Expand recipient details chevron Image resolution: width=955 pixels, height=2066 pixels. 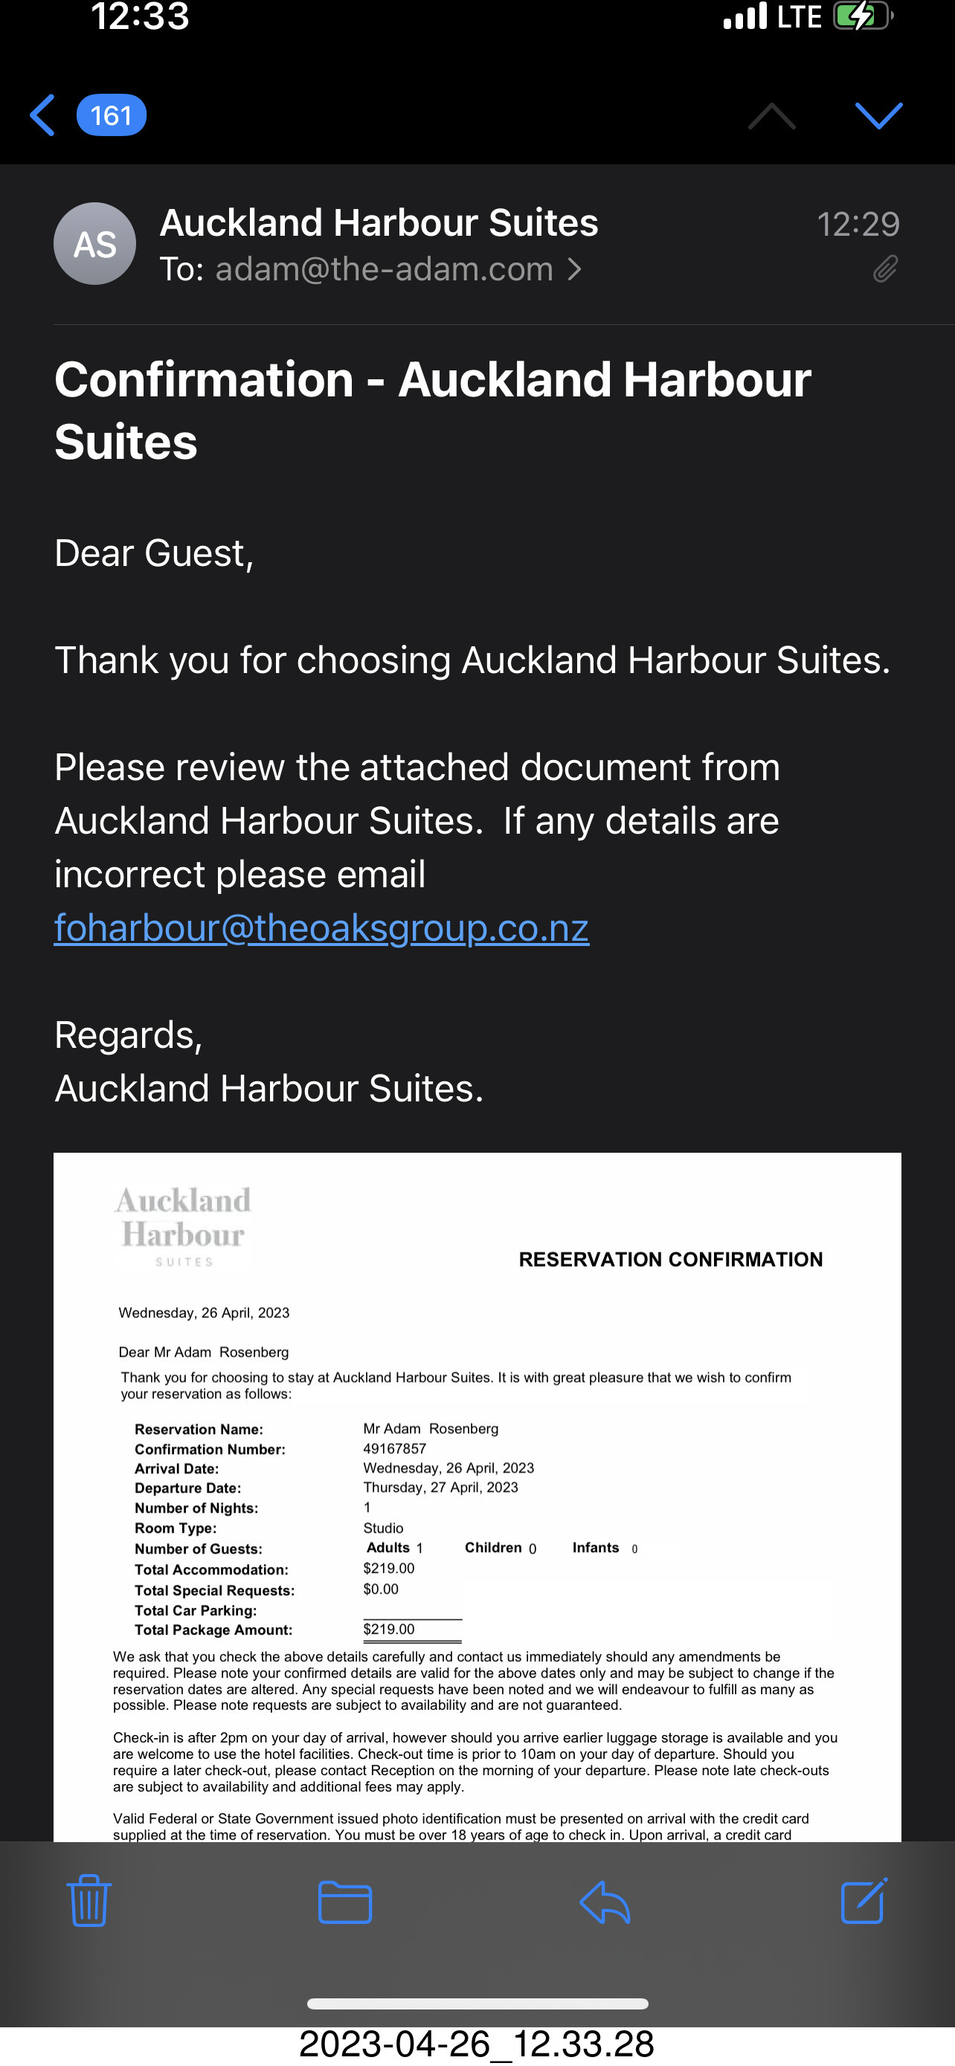(574, 269)
